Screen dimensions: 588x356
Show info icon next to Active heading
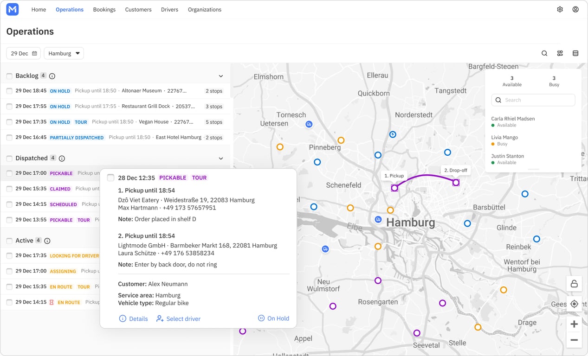point(47,241)
